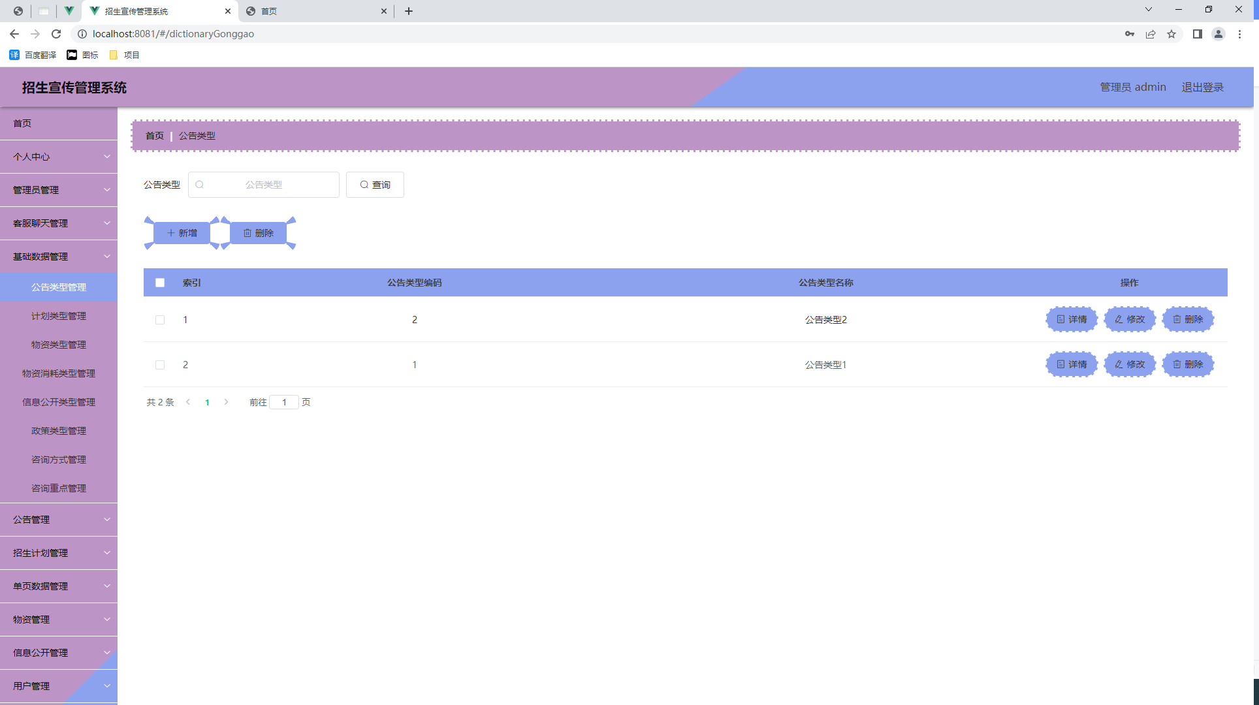This screenshot has height=705, width=1259.
Task: Collapse the 基础数据管理 menu
Action: (59, 257)
